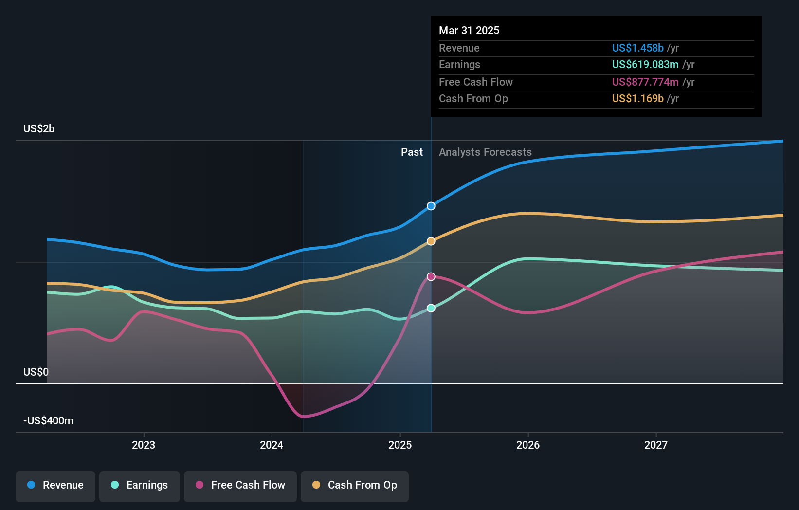
Task: Click the 2024 x-axis label
Action: click(272, 445)
